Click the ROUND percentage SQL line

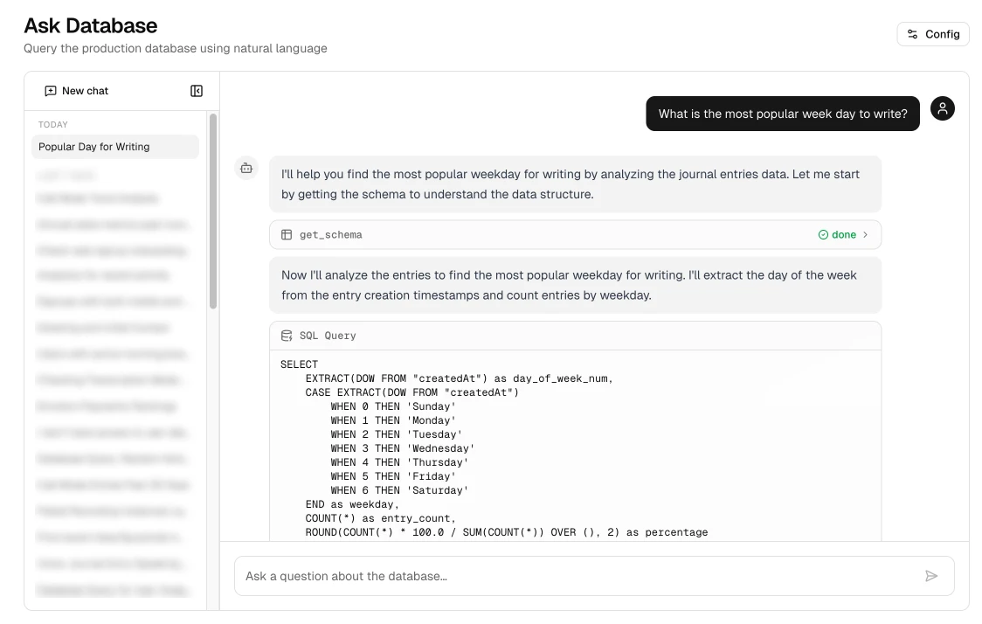tap(507, 532)
